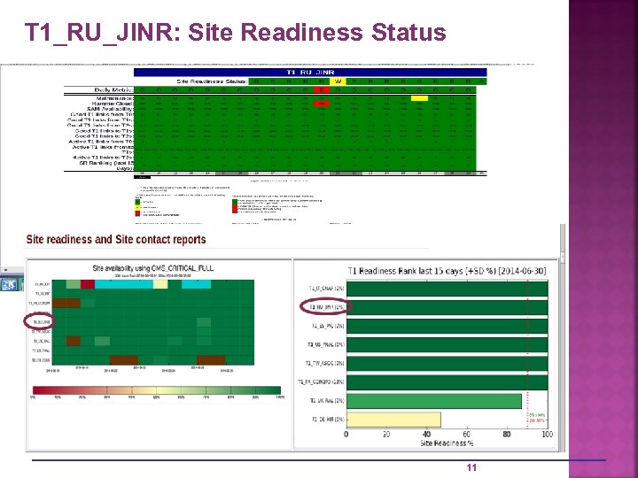The image size is (638, 478).
Task: Click the slide page number 11
Action: [x=471, y=467]
